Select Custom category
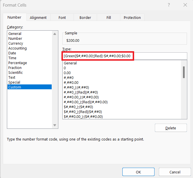The height and width of the screenshot is (178, 193). (30, 87)
